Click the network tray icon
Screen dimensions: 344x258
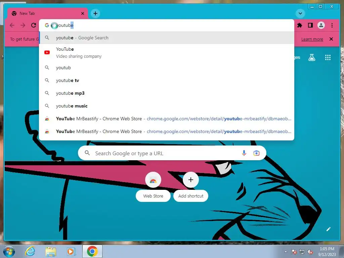[x=302, y=252]
